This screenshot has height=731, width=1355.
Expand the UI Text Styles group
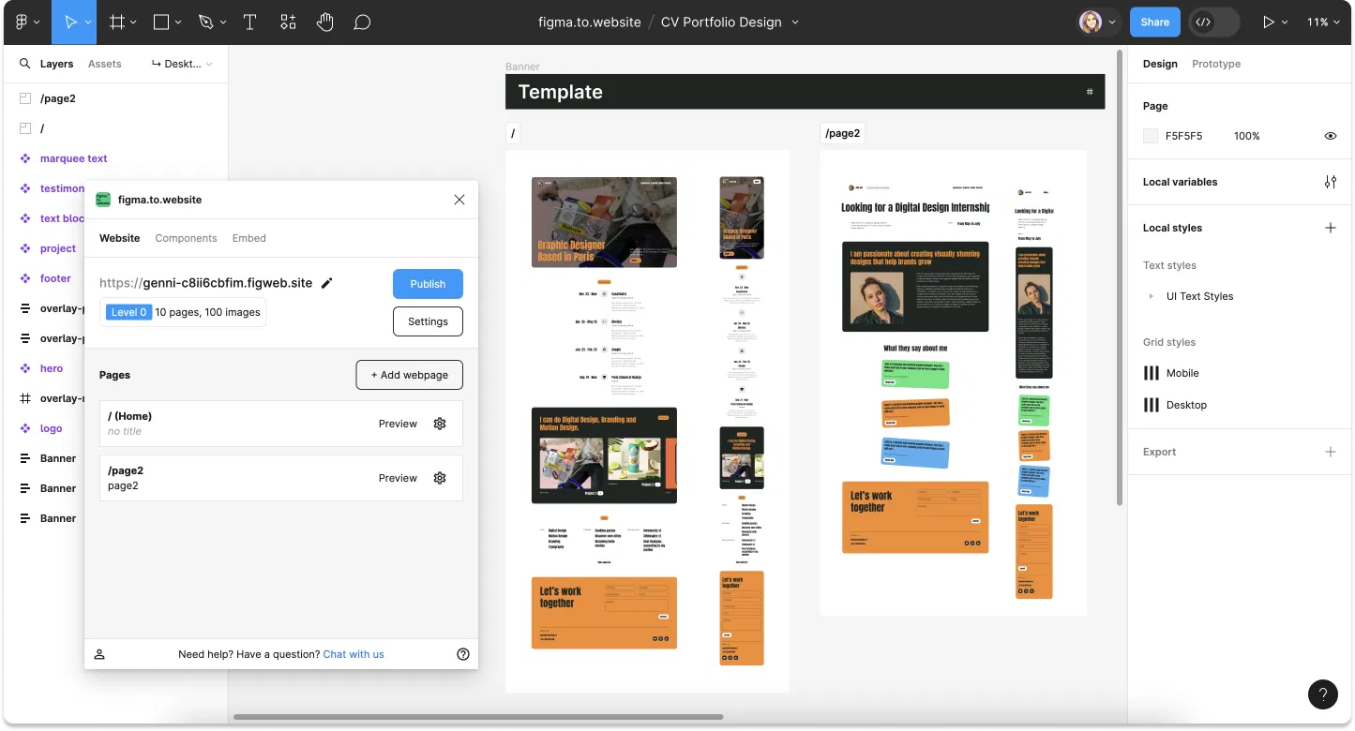coord(1152,296)
